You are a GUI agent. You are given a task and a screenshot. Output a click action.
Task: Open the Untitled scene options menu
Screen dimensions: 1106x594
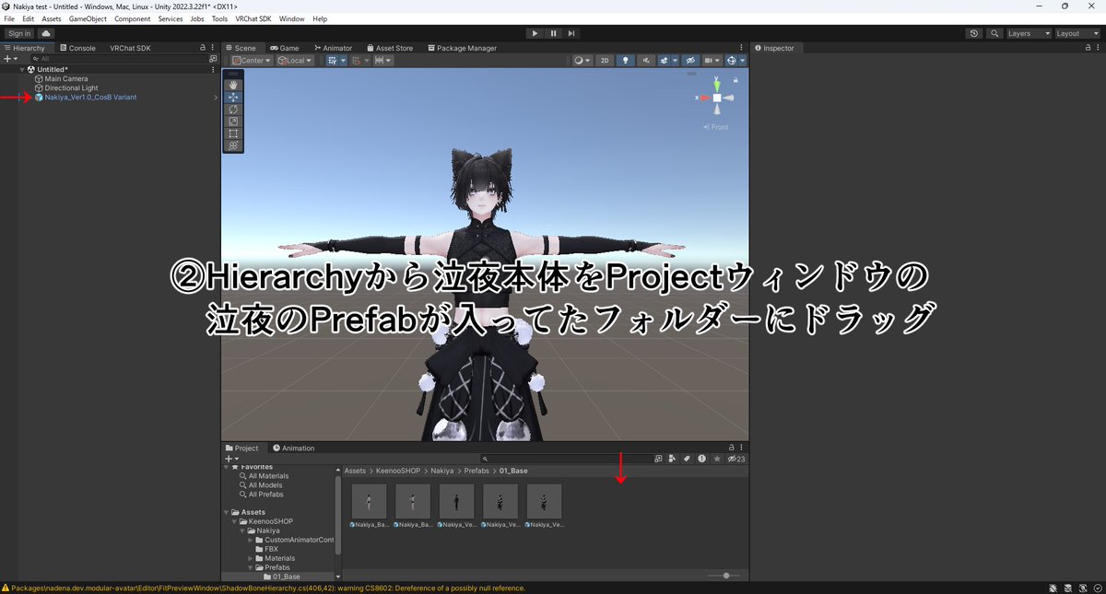tap(214, 69)
